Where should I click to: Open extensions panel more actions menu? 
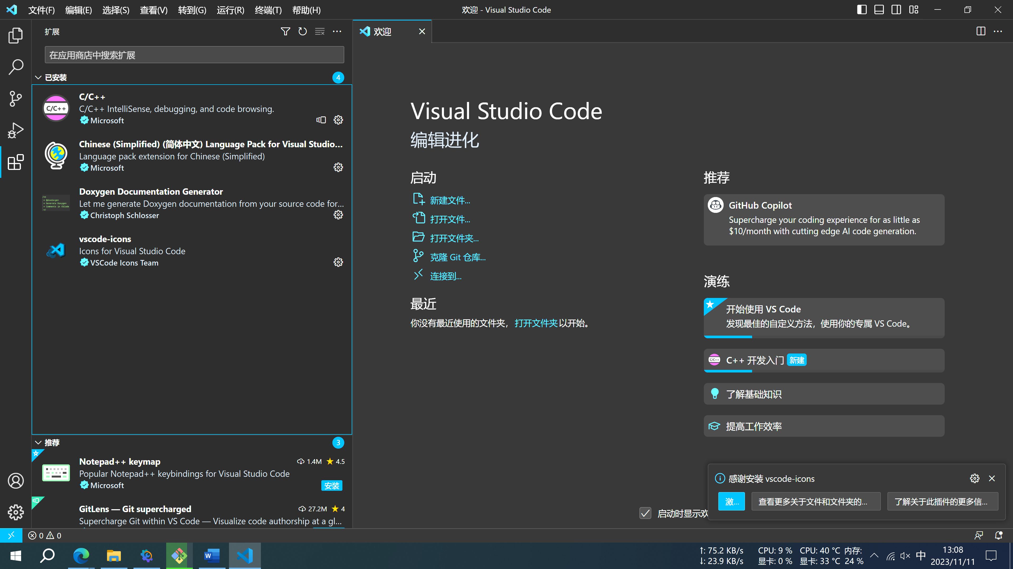[337, 31]
